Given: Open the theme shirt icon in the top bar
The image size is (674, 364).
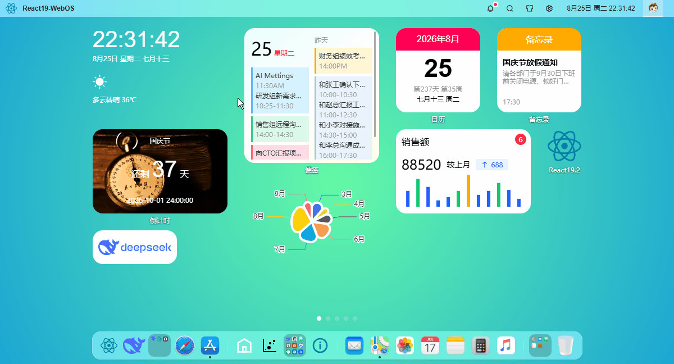Looking at the screenshot, I should tap(530, 8).
